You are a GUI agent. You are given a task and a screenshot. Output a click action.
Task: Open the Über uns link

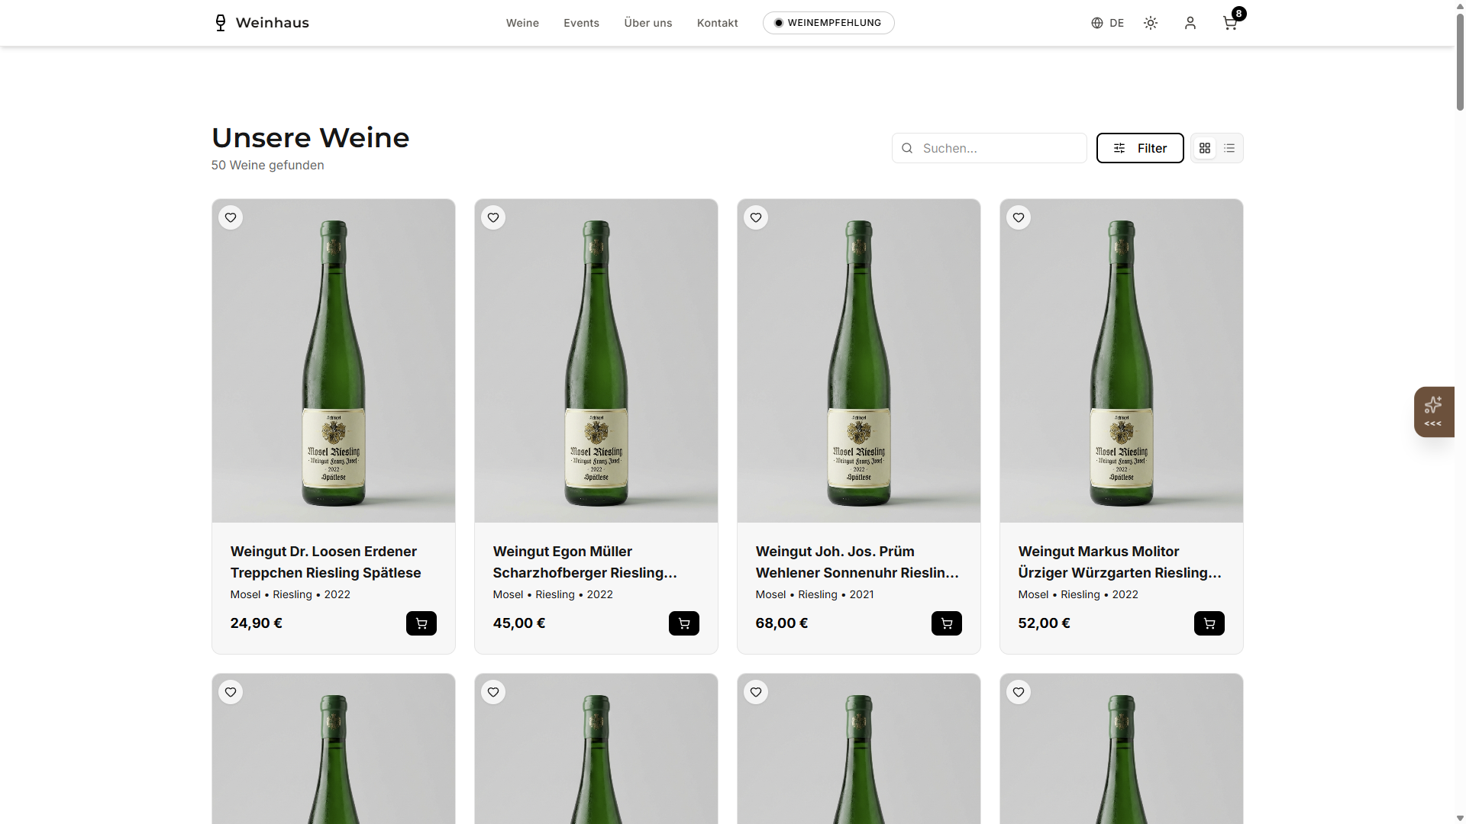click(647, 23)
